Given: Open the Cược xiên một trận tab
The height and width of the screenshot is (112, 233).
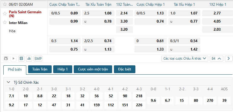Looking at the screenshot, I should (93, 69).
